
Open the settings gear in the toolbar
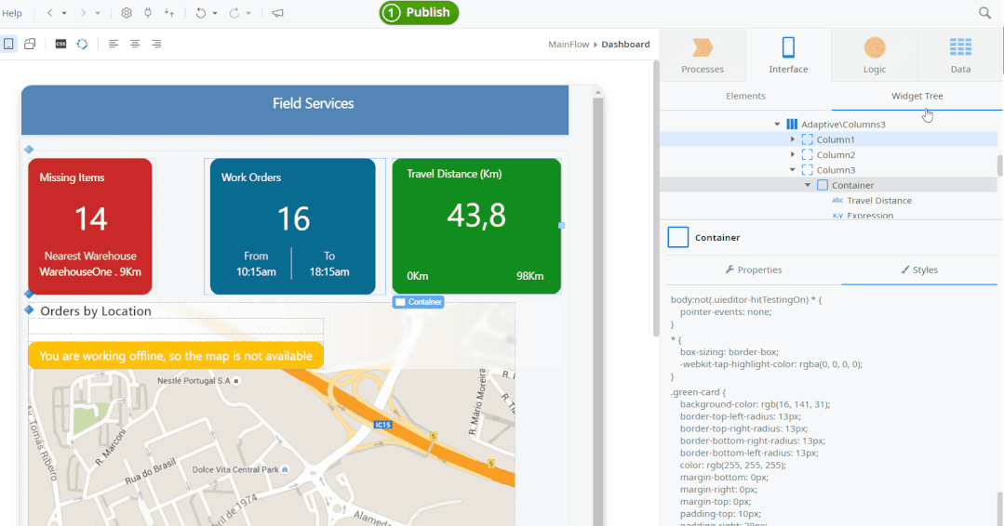click(127, 13)
